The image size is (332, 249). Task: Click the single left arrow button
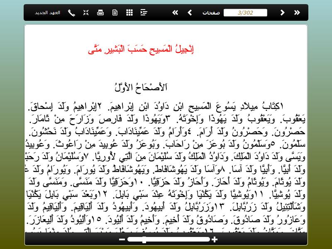(x=190, y=12)
